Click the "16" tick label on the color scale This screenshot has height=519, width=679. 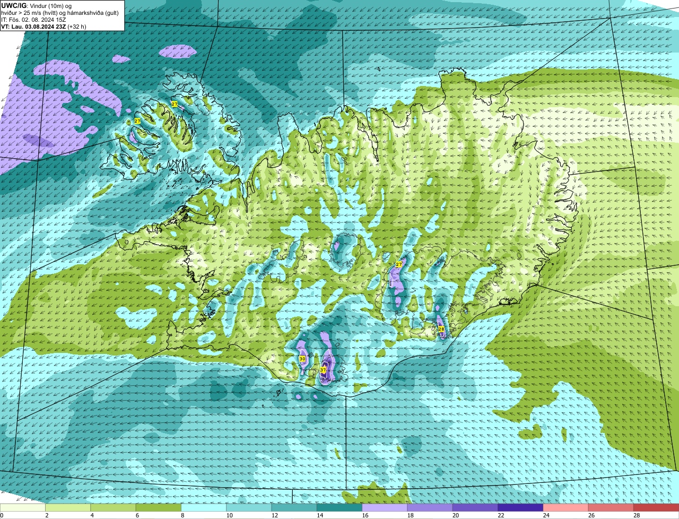click(365, 515)
